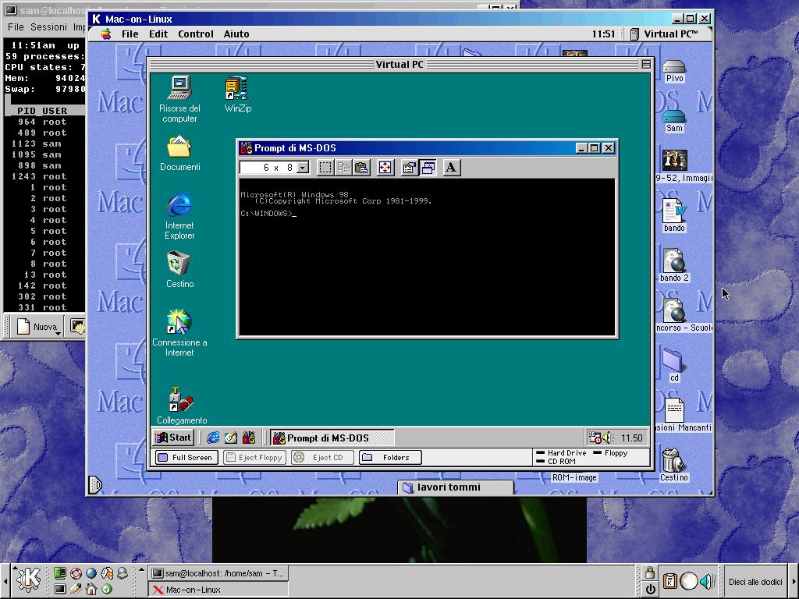Lock the screen with the padlock icon
Image resolution: width=799 pixels, height=599 pixels.
pos(650,572)
